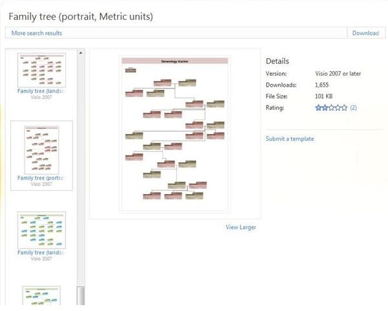Click the template list scrollbar thumb
Image resolution: width=388 pixels, height=311 pixels.
81,295
